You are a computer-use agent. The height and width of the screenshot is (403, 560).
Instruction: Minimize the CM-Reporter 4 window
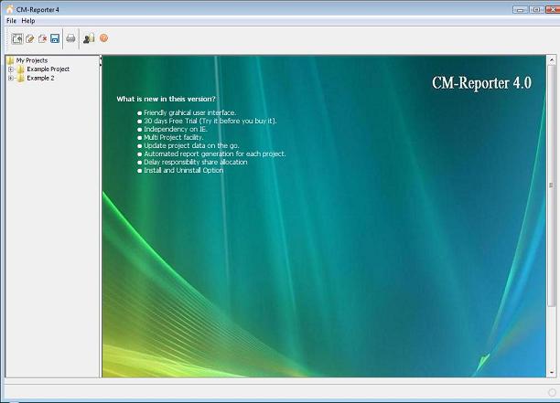(520, 10)
